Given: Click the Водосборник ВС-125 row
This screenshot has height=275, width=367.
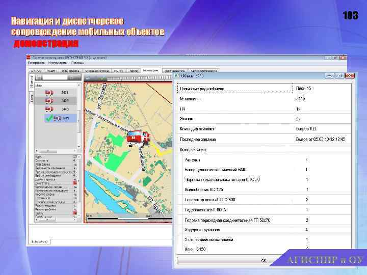Looking at the screenshot, I should [x=267, y=189].
